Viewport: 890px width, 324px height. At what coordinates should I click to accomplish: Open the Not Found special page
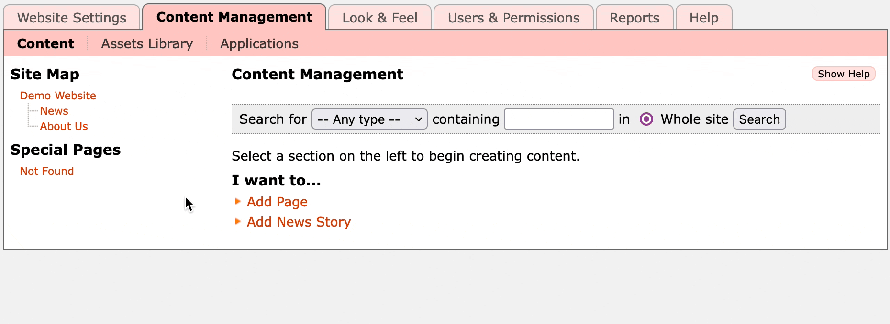47,171
